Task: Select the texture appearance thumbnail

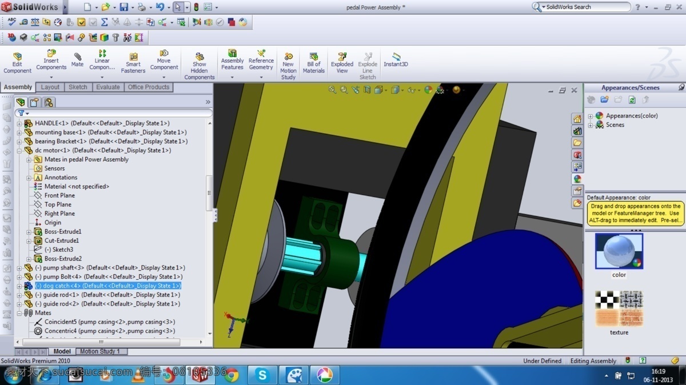Action: point(619,308)
